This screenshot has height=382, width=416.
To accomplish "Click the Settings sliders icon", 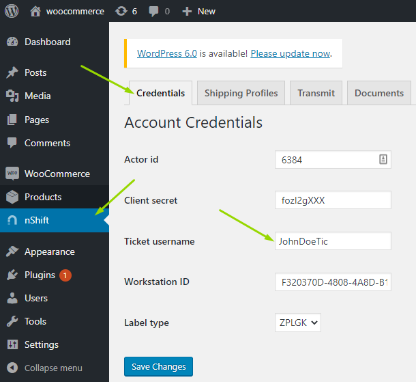I will [x=12, y=344].
